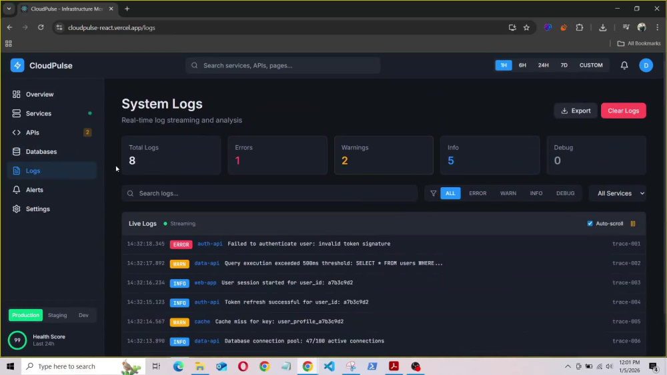Pause live log streaming with the pause icon
This screenshot has height=375, width=667.
pyautogui.click(x=633, y=223)
